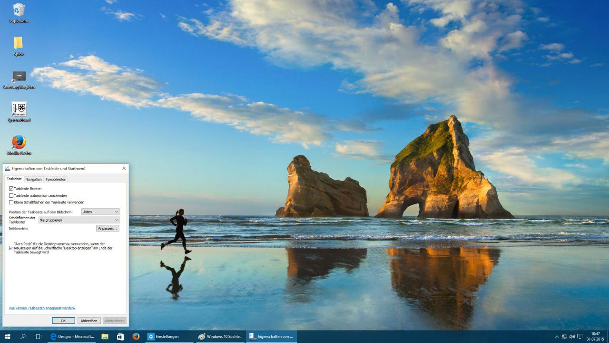Screen dimensions: 609x343
Task: Launch Firefox from the taskbar
Action: [x=136, y=336]
